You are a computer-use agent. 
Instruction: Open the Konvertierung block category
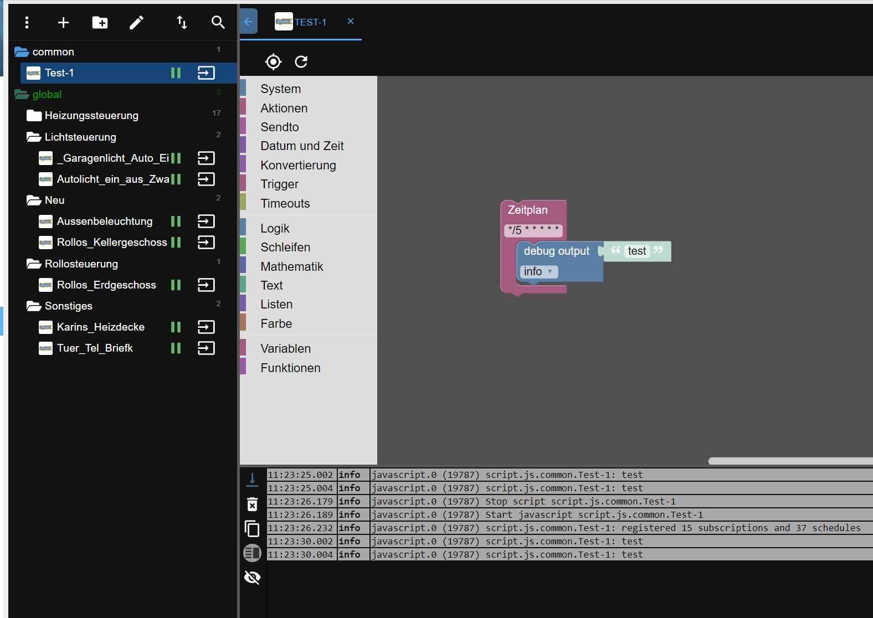pos(298,166)
